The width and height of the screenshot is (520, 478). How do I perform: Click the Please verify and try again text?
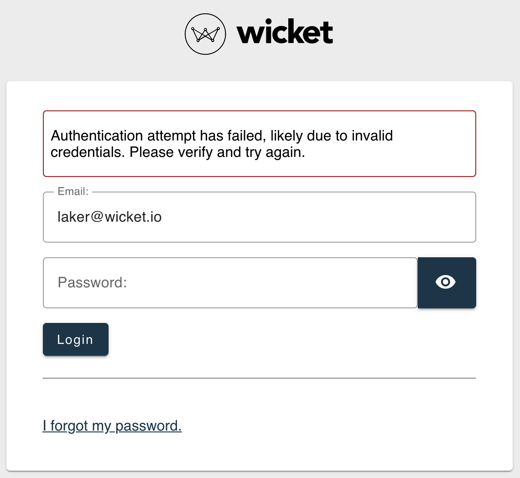[217, 152]
